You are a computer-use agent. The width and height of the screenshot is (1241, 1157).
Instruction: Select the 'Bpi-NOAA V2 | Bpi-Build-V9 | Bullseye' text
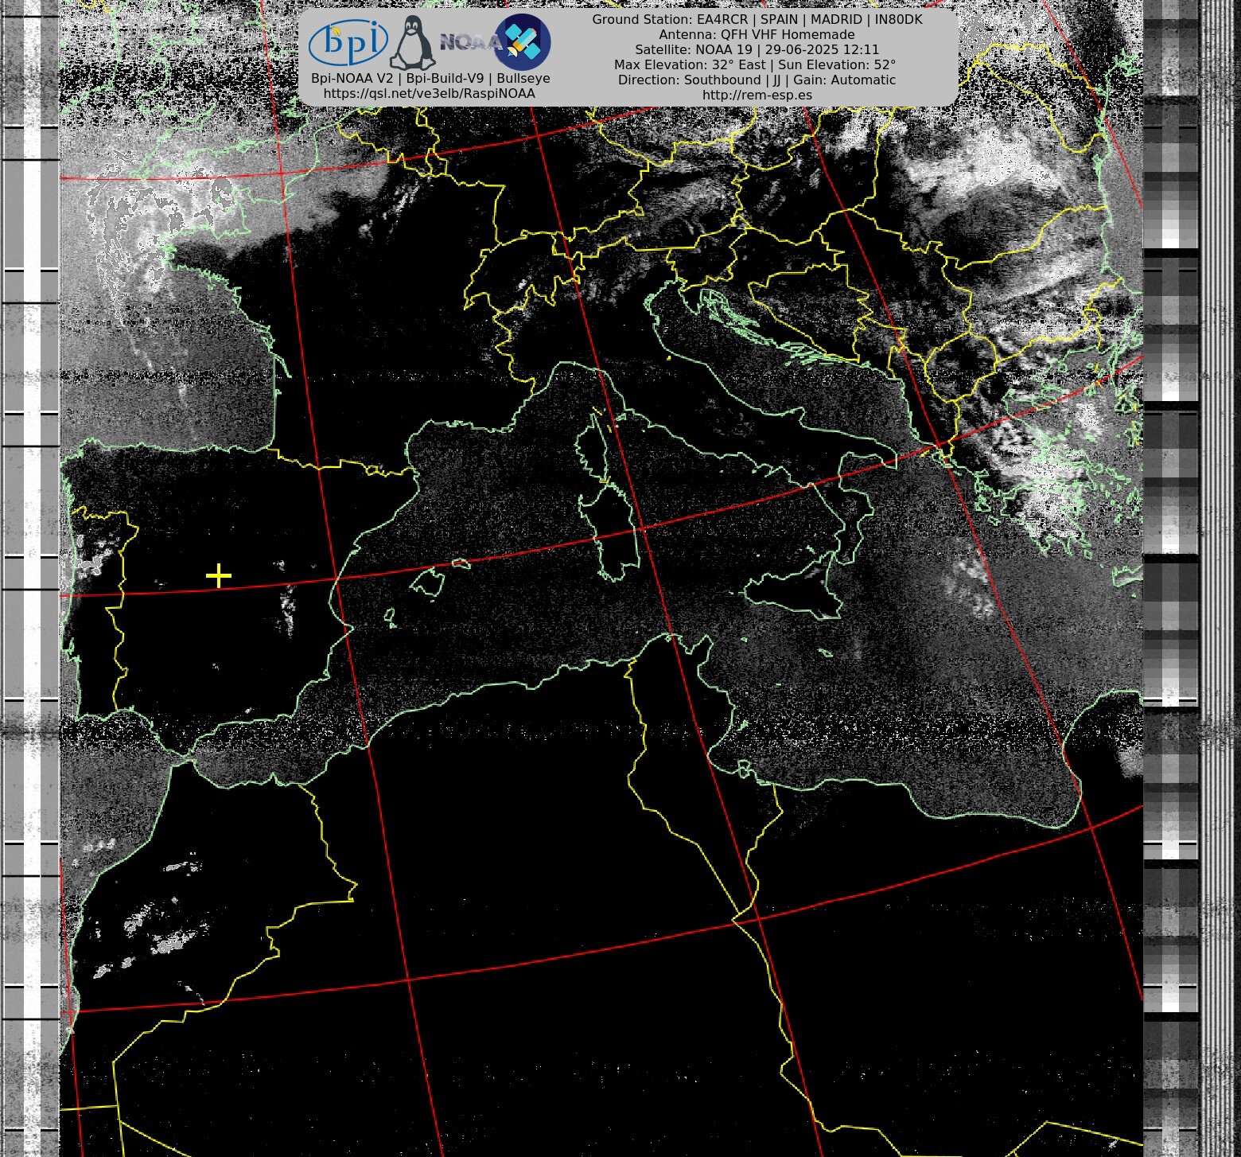coord(430,79)
